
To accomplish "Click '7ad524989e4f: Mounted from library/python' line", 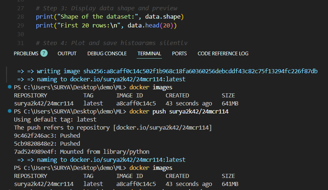I will click(x=82, y=152).
